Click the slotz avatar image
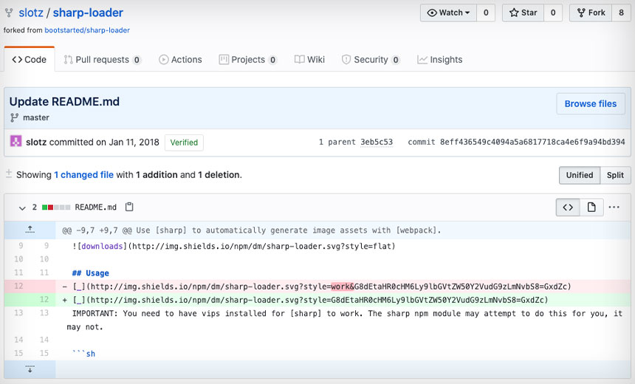The image size is (635, 384). coord(16,141)
